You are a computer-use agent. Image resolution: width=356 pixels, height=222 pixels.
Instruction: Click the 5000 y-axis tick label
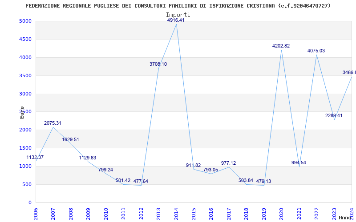point(25,21)
